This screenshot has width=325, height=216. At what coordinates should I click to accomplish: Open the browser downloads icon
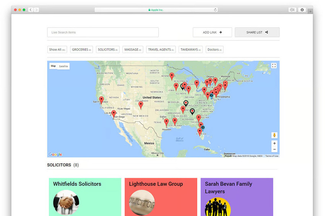coord(302,10)
